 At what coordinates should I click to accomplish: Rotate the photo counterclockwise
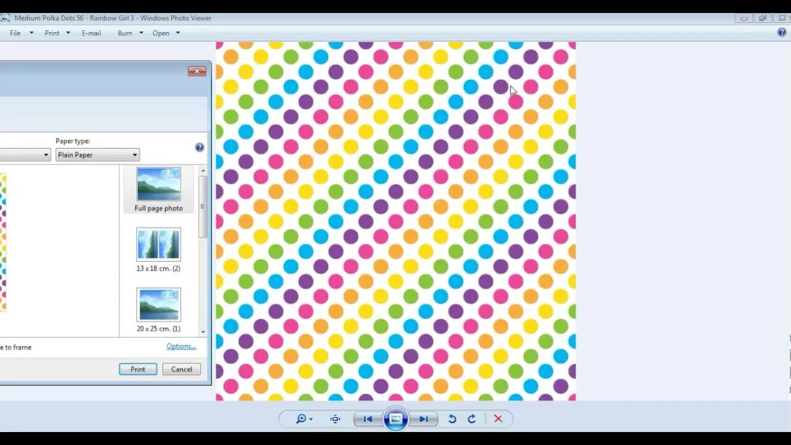tap(452, 419)
